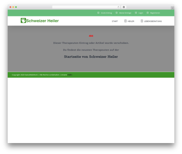The height and width of the screenshot is (154, 182).
Task: Click 'Alle Rechte vorbehalten' footer text
Action: (x=50, y=75)
